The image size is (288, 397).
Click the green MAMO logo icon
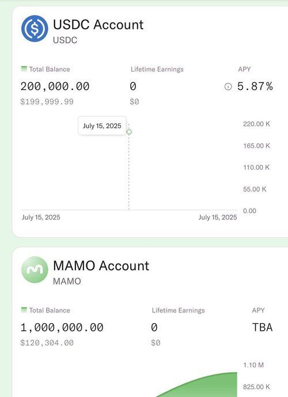click(x=35, y=270)
